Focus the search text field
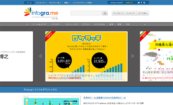 pos(86,13)
